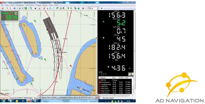This screenshot has width=205, height=104.
Task: Select the Yangtzekanaal waypoint row
Action: tap(115, 84)
